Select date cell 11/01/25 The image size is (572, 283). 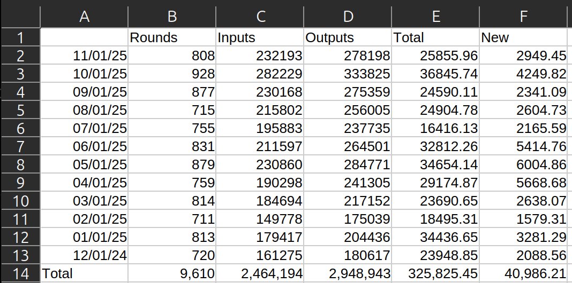pyautogui.click(x=84, y=56)
